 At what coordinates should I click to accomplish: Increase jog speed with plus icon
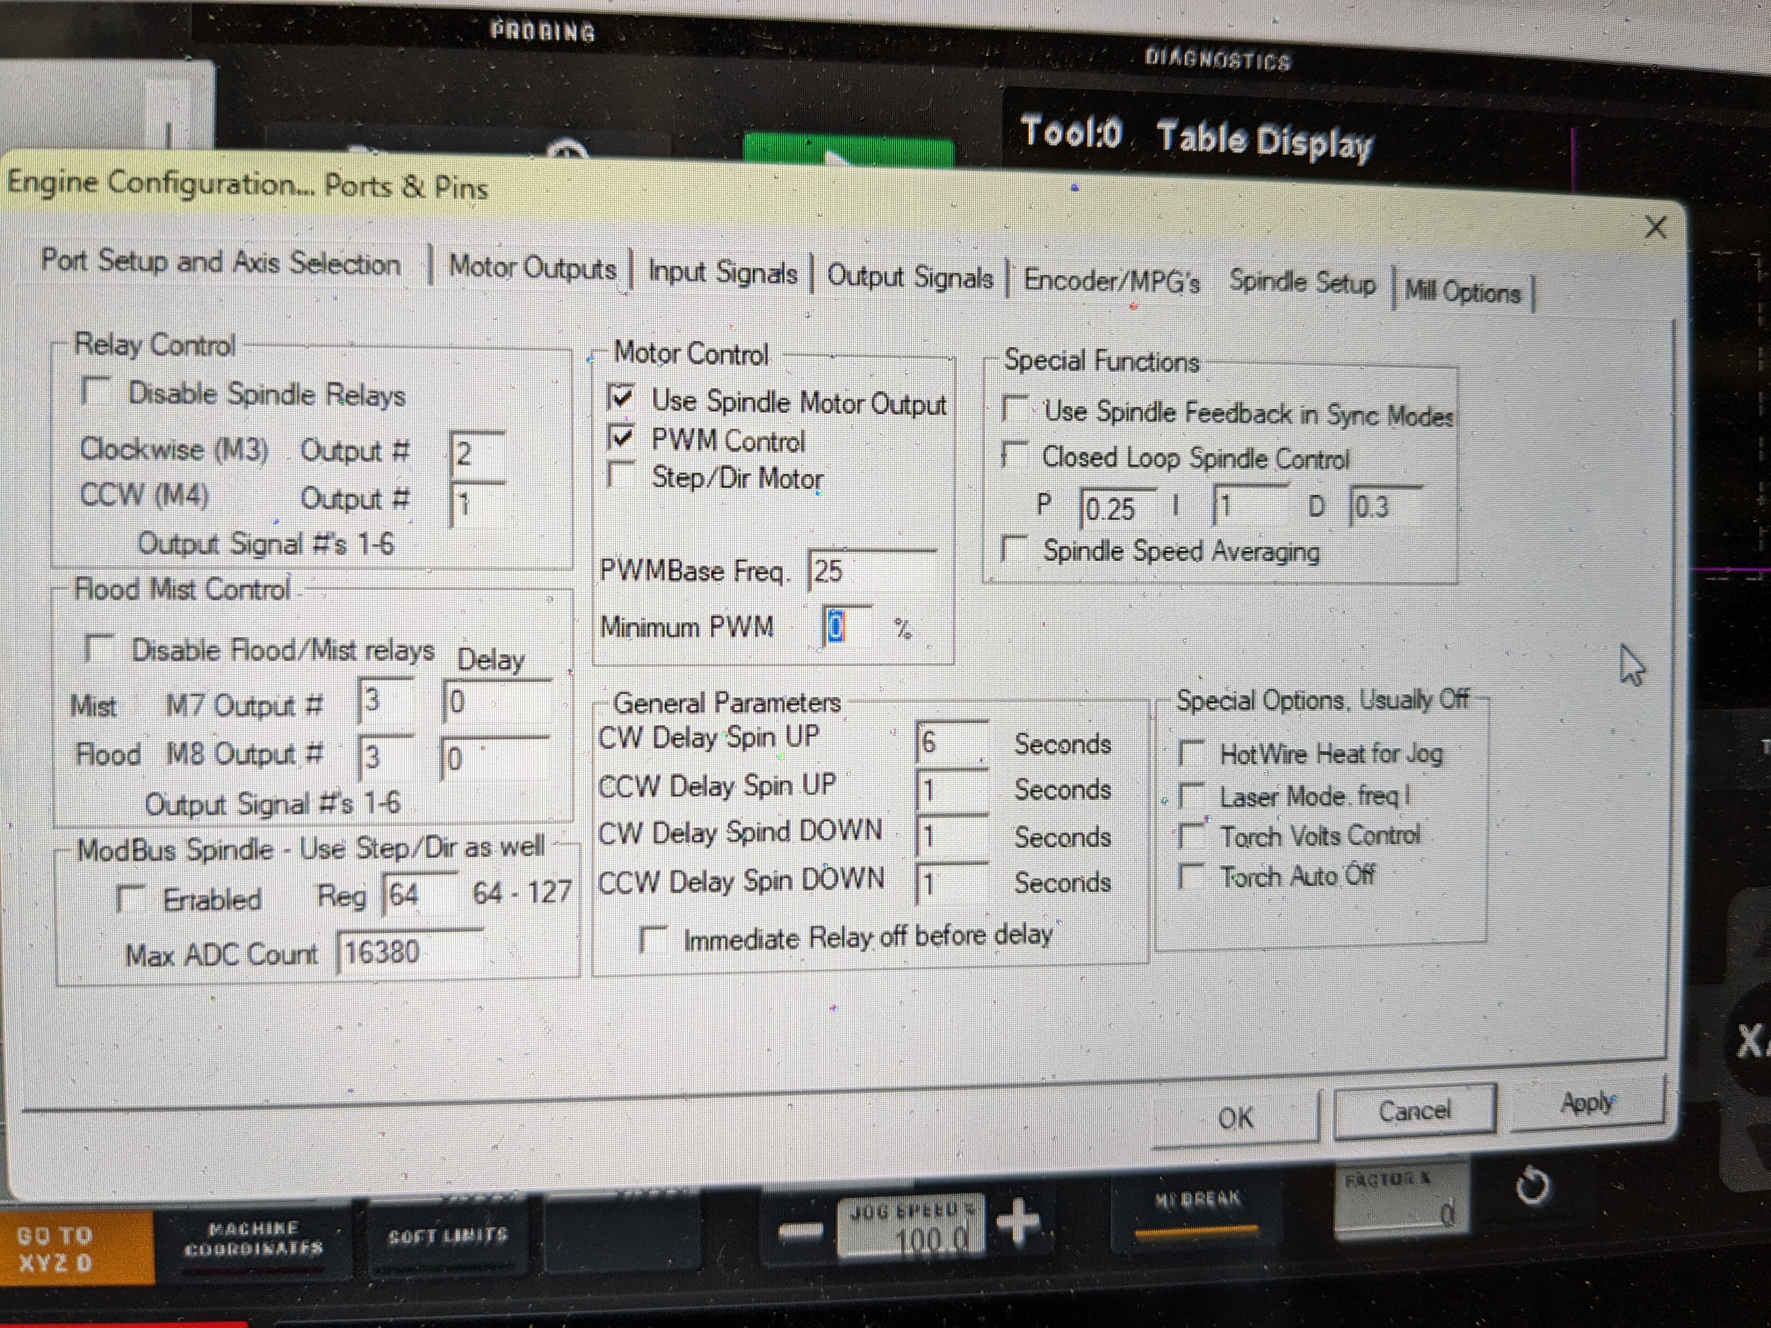click(1019, 1222)
